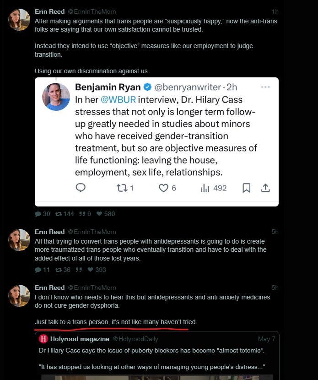Click the 1h timestamp on top post
Screen dimensions: 318x380
click(275, 11)
